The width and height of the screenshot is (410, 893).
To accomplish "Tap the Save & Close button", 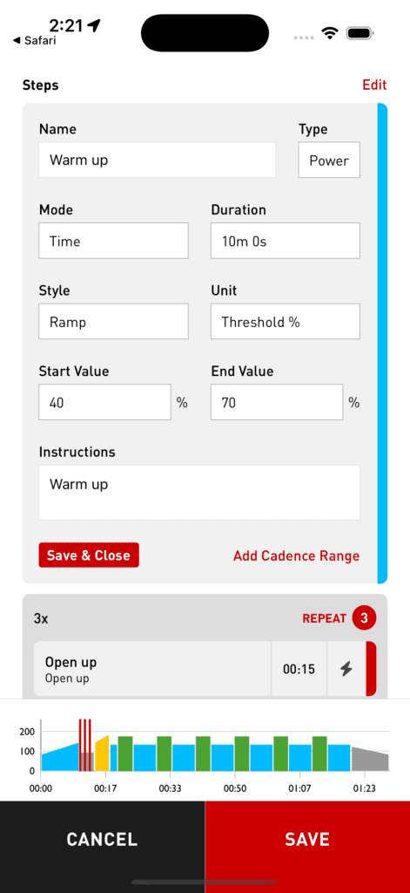I will click(89, 556).
